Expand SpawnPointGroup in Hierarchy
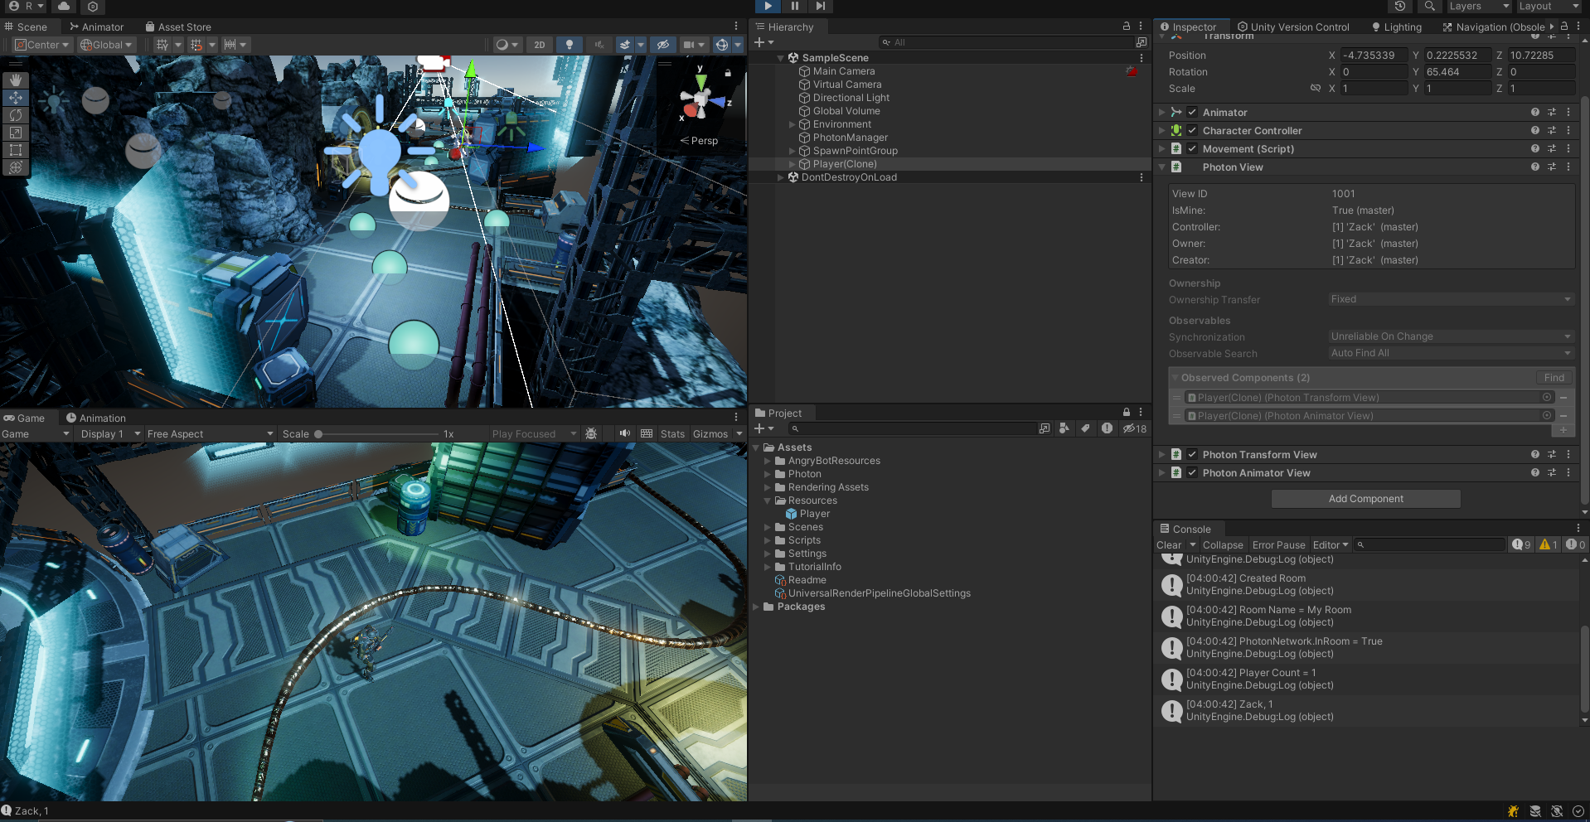 [792, 151]
